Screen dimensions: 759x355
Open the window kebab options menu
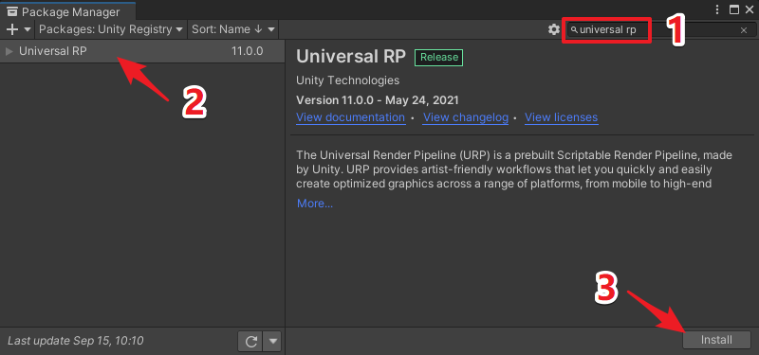[717, 9]
